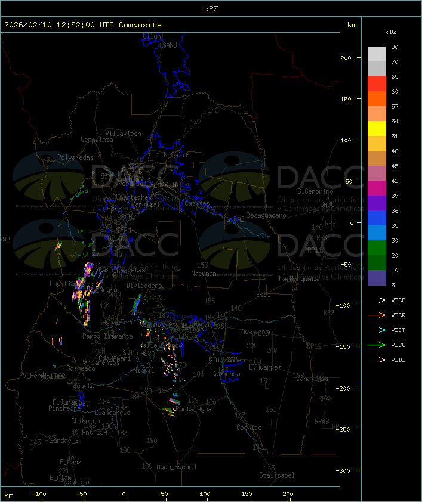Click the Carrizal map label
This screenshot has width=422, height=502.
coord(146,204)
